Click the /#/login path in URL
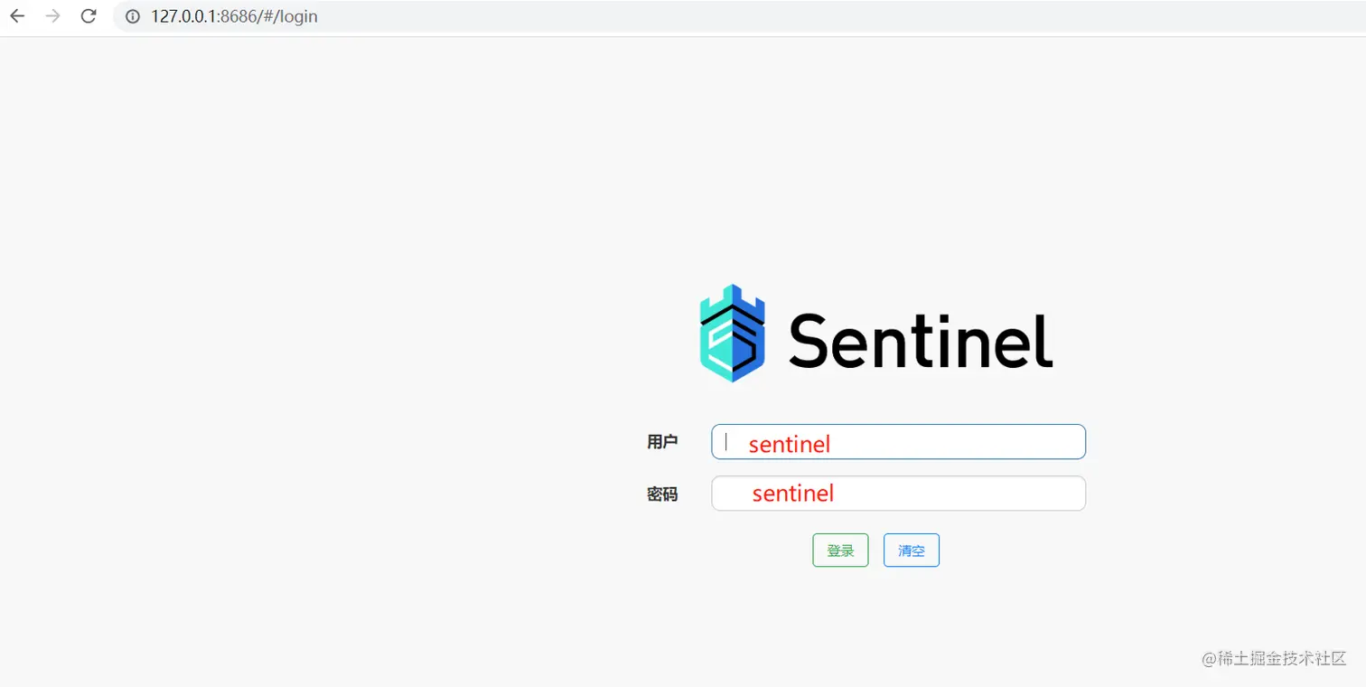 pos(287,17)
